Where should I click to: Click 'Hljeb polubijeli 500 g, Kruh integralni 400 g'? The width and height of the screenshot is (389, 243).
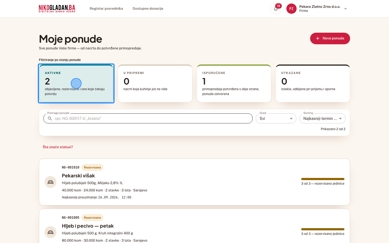pyautogui.click(x=98, y=233)
